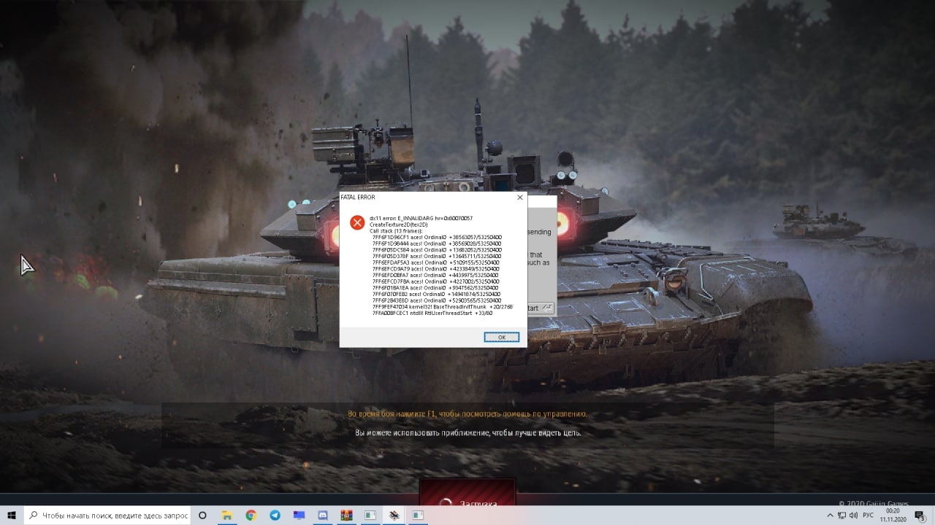935x525 pixels.
Task: Click the kernel32 BaseThreadInitThunk stack line
Action: (443, 307)
